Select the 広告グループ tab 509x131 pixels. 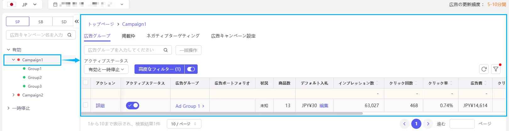pyautogui.click(x=97, y=36)
